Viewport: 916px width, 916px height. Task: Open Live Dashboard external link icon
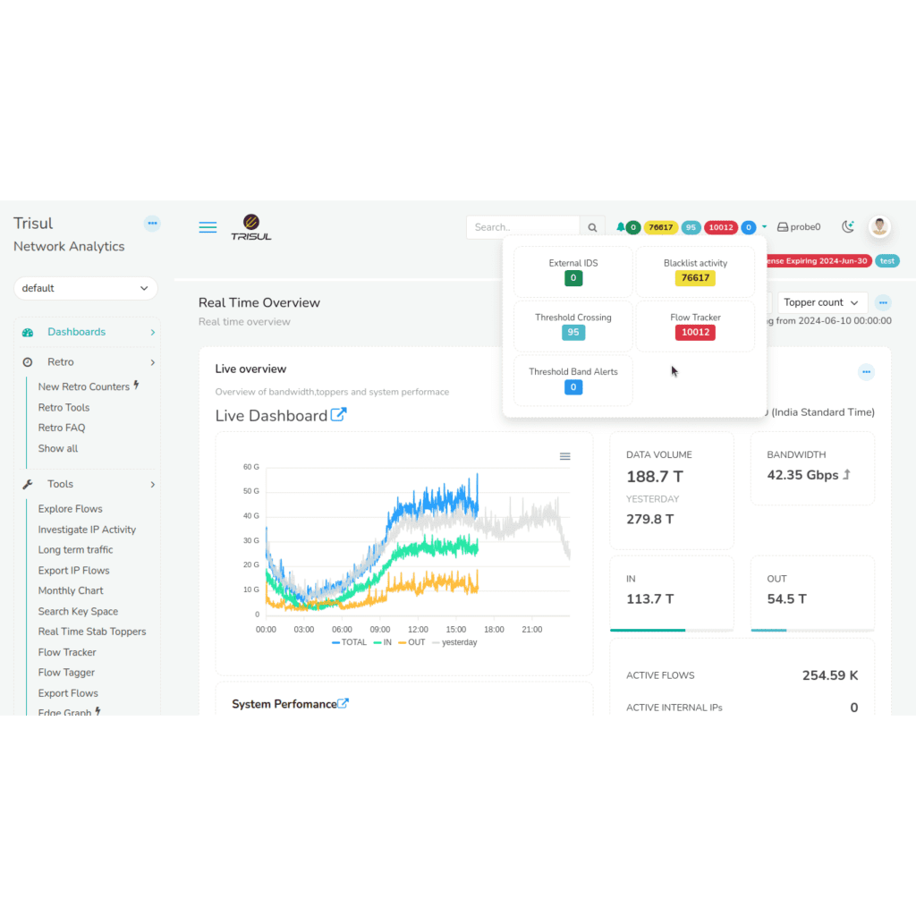[338, 415]
